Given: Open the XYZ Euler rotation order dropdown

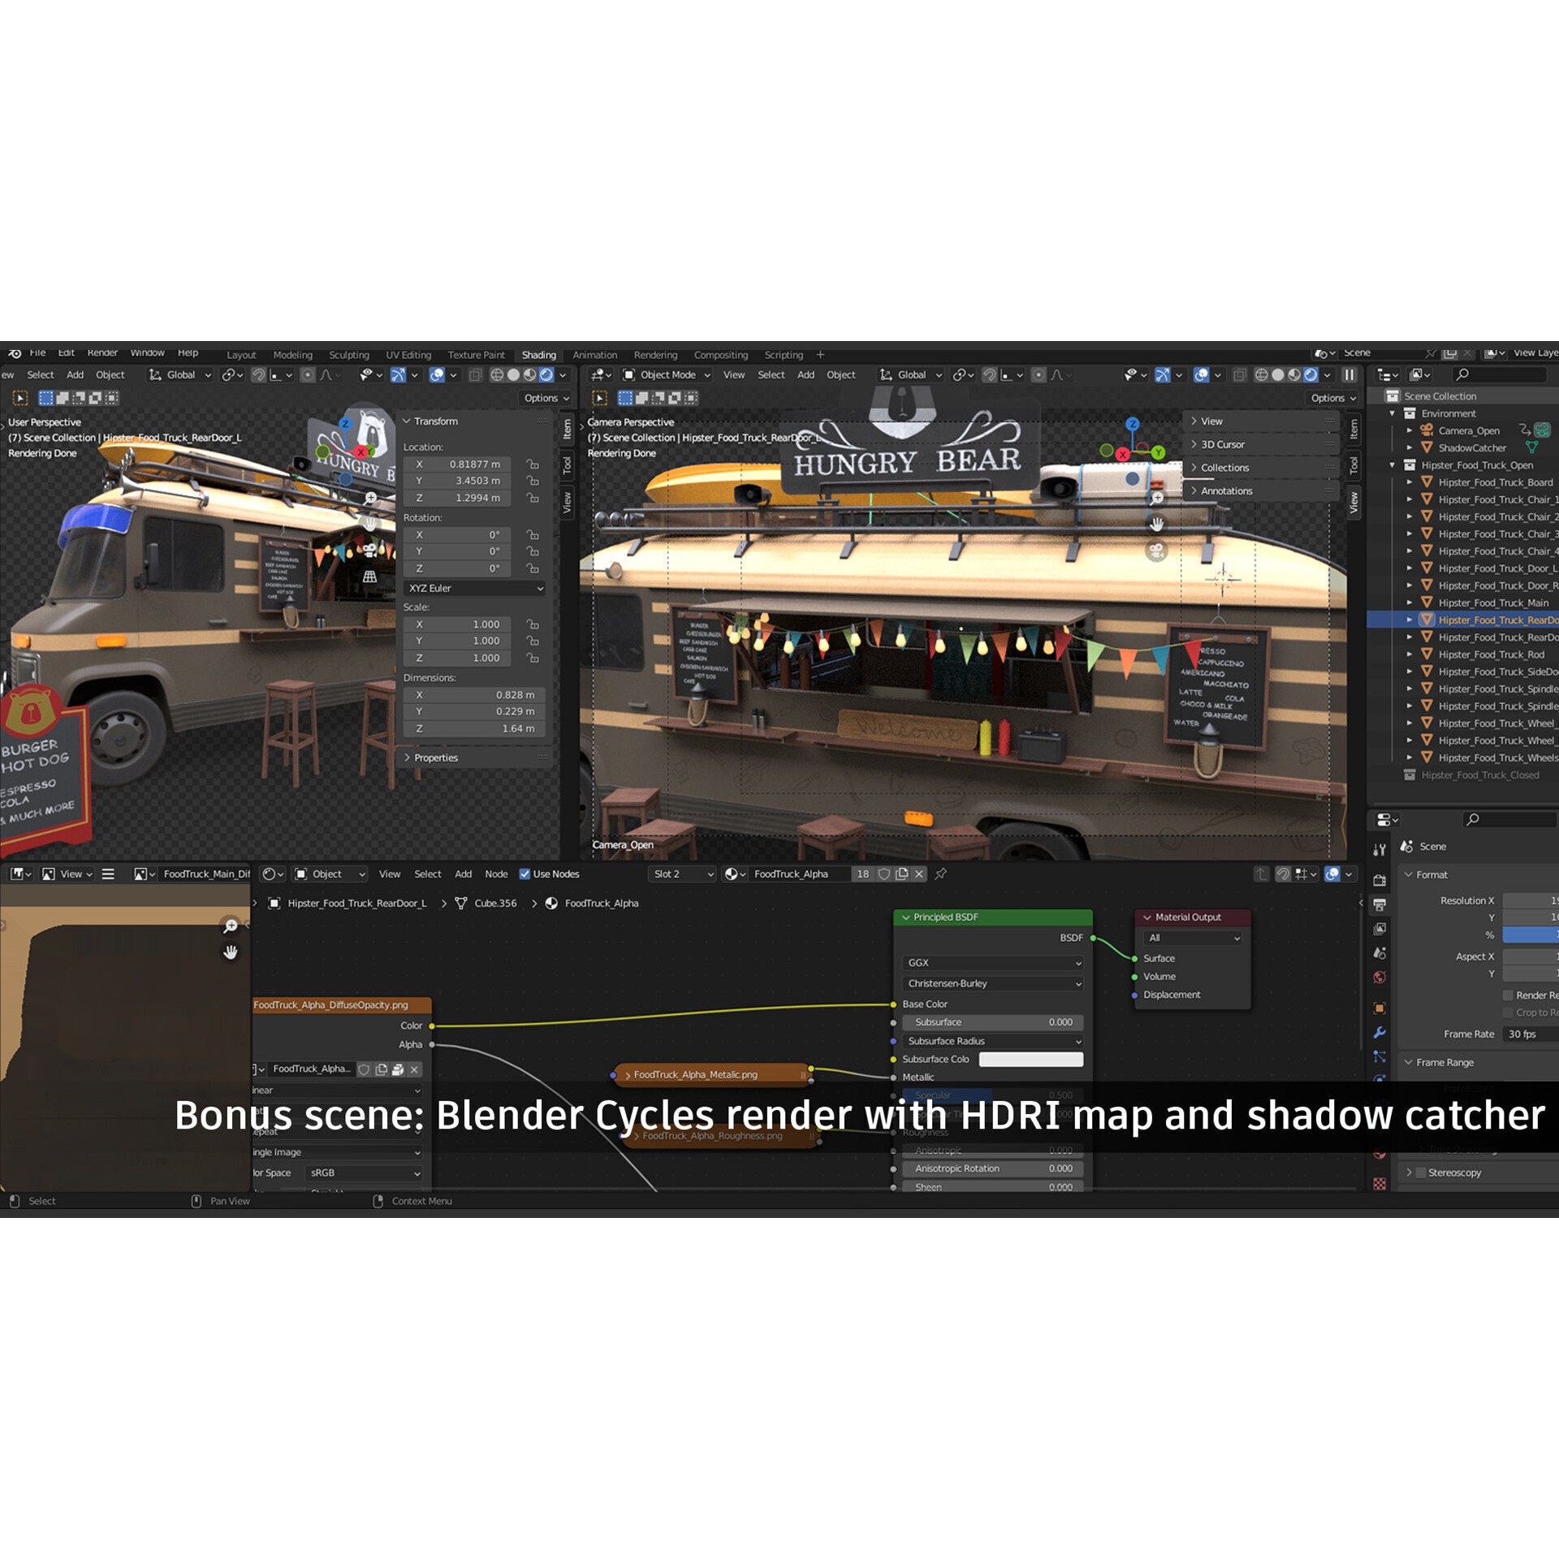Looking at the screenshot, I should 474,588.
